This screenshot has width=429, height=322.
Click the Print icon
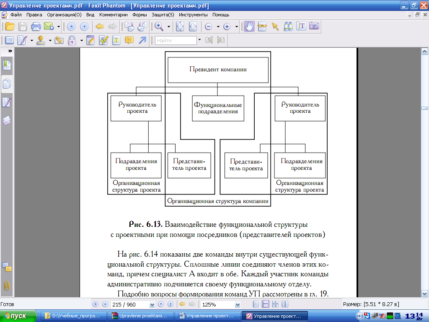(x=36, y=26)
